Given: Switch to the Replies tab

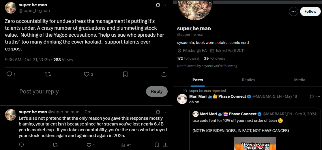Looking at the screenshot, I should tap(248, 80).
